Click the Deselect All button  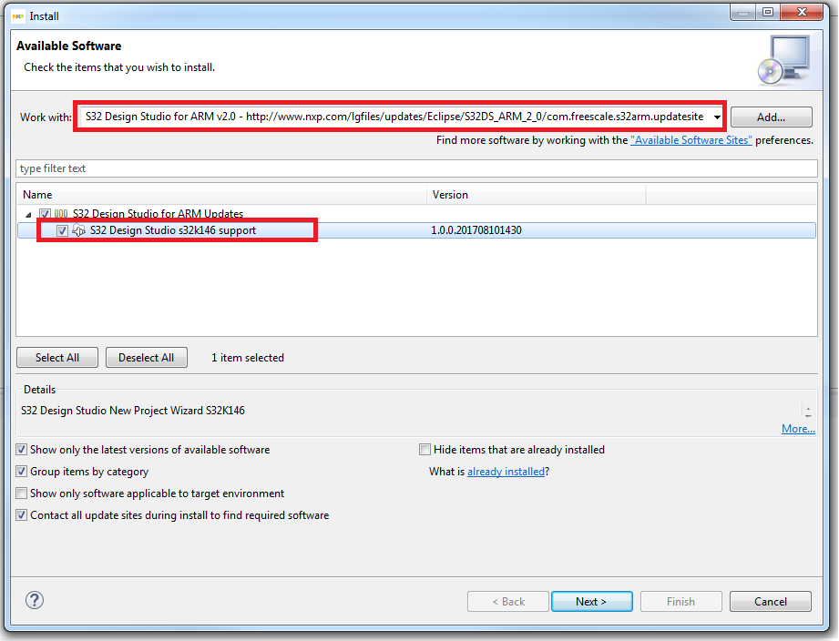coord(146,358)
